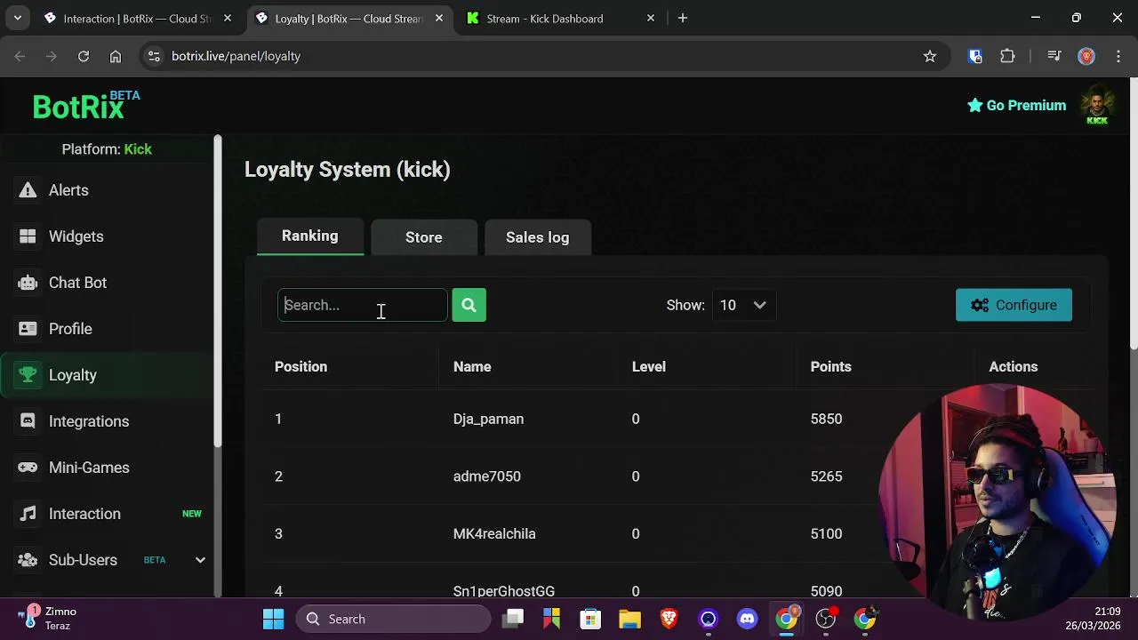The width and height of the screenshot is (1138, 640).
Task: Open the Windows Start menu
Action: 273,619
